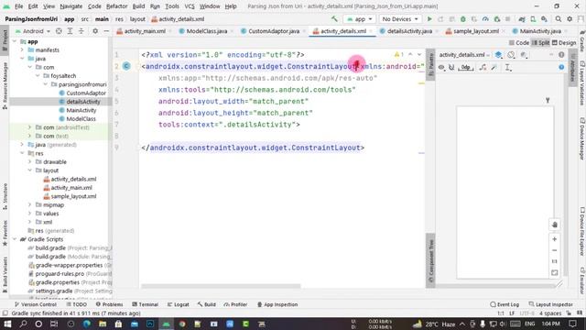Viewport: 586px width, 330px height.
Task: Expand the manifests folder
Action: (x=22, y=49)
